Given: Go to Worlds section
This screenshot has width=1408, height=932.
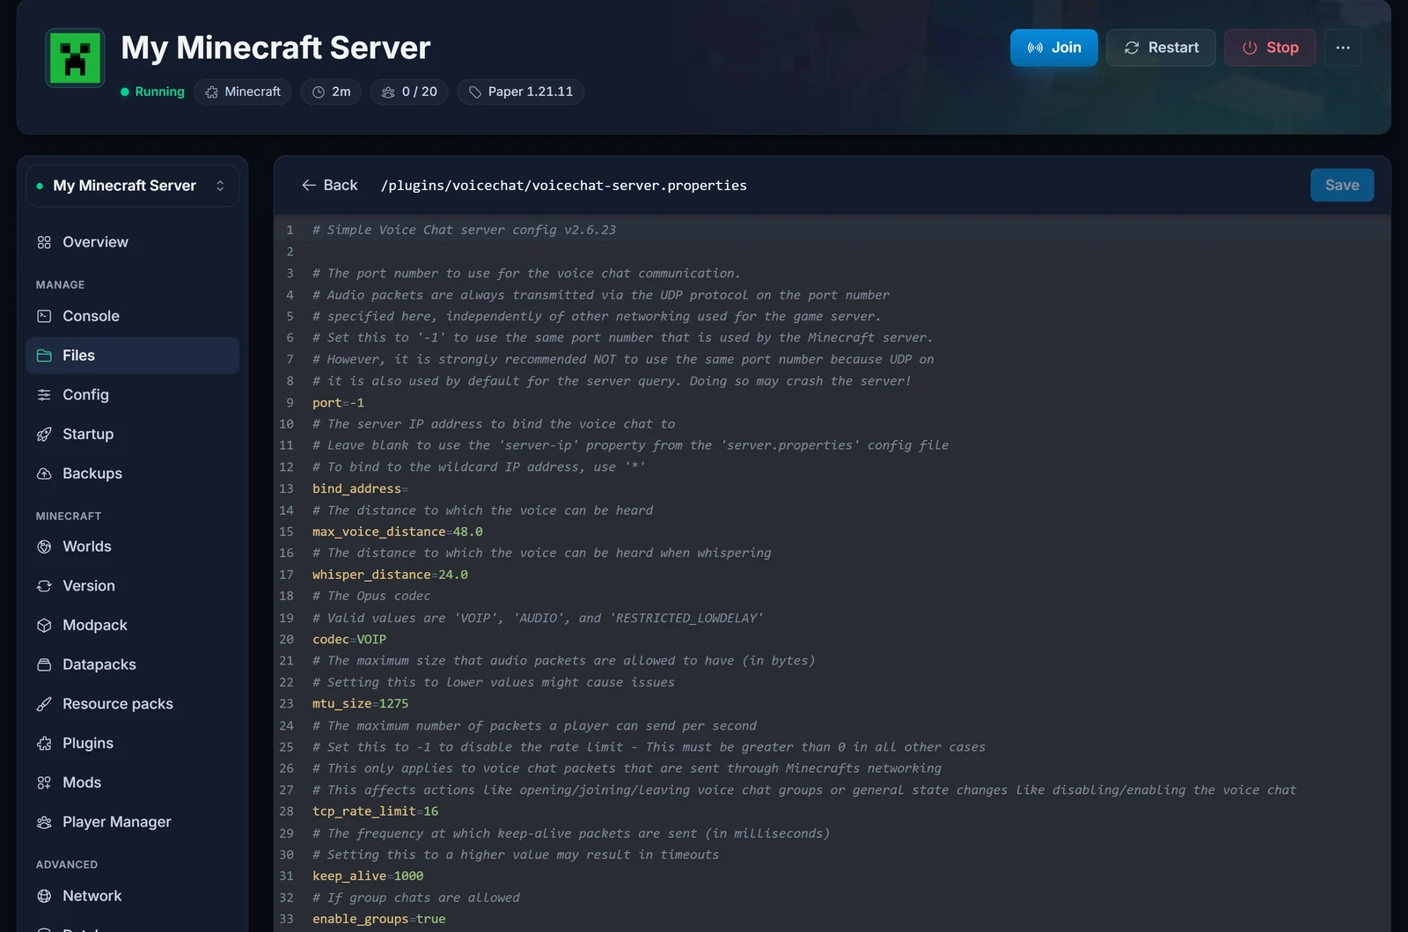Looking at the screenshot, I should [x=132, y=547].
